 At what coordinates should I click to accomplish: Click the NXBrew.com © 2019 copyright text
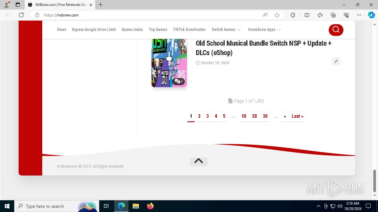pyautogui.click(x=91, y=166)
